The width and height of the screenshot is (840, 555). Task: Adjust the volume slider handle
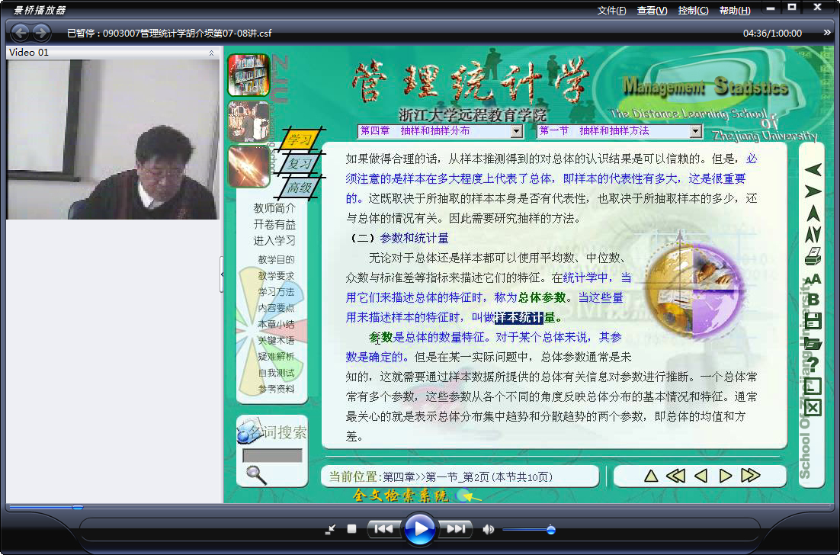[550, 530]
